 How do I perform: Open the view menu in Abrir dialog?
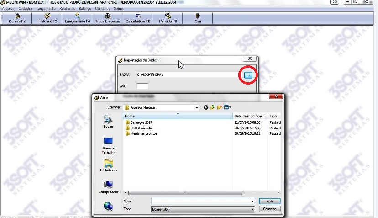pos(227,107)
